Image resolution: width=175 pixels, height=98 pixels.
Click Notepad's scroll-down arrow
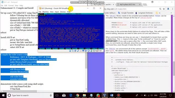(x=86, y=89)
